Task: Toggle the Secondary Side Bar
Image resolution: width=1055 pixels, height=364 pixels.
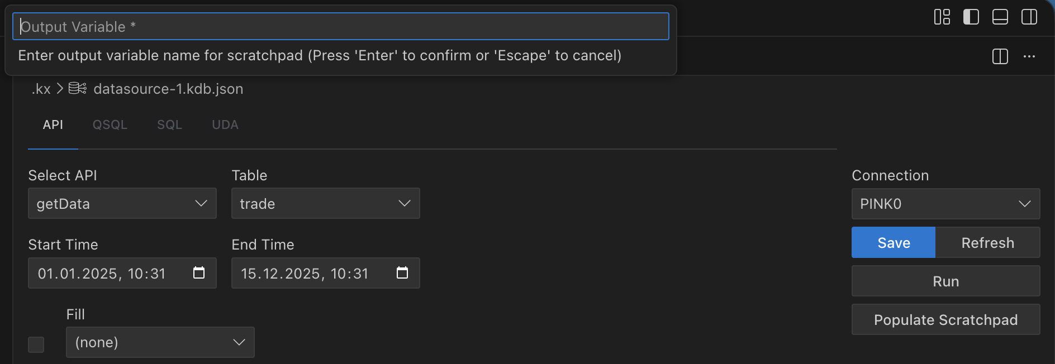Action: point(1028,17)
